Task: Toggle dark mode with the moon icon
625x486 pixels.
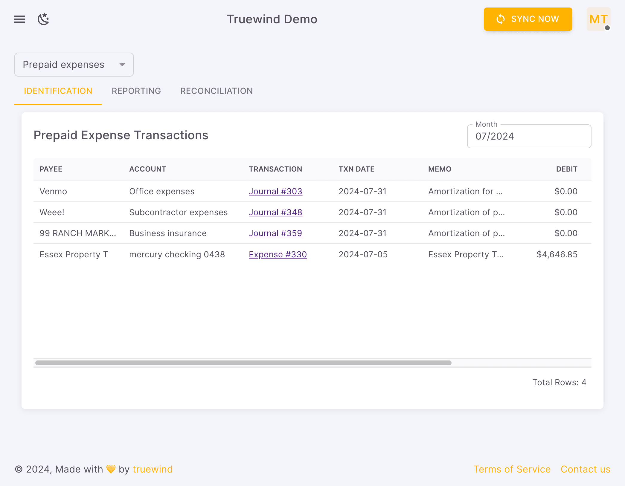Action: [44, 19]
